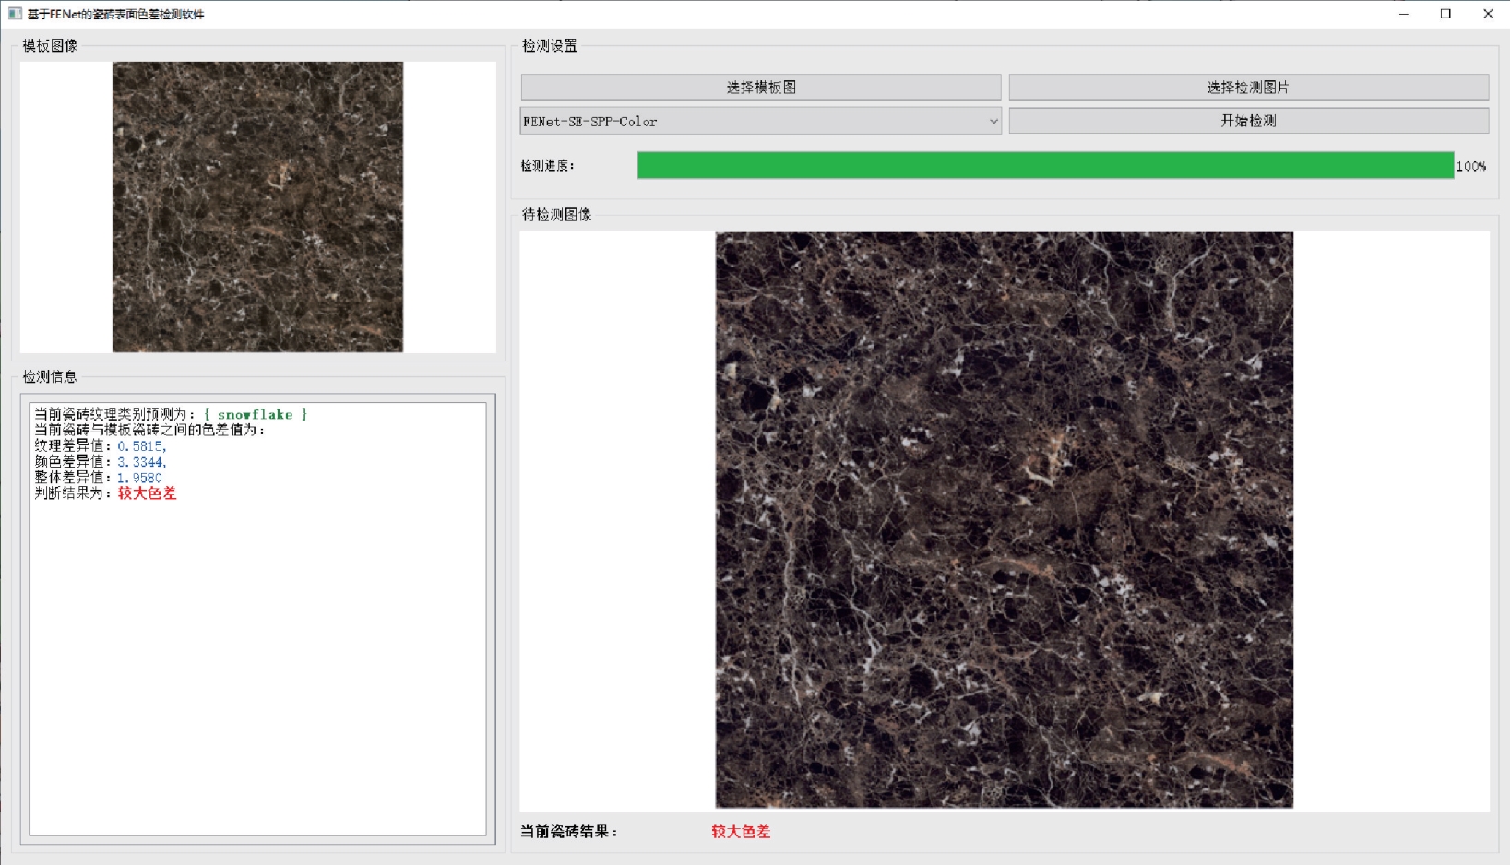Click the 选择模板图 button

tap(760, 88)
